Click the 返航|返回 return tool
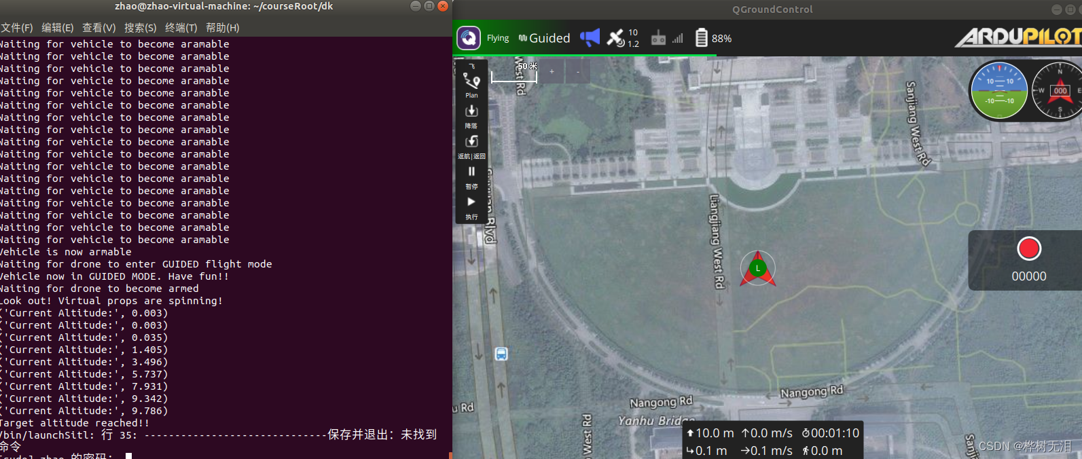 (x=471, y=147)
